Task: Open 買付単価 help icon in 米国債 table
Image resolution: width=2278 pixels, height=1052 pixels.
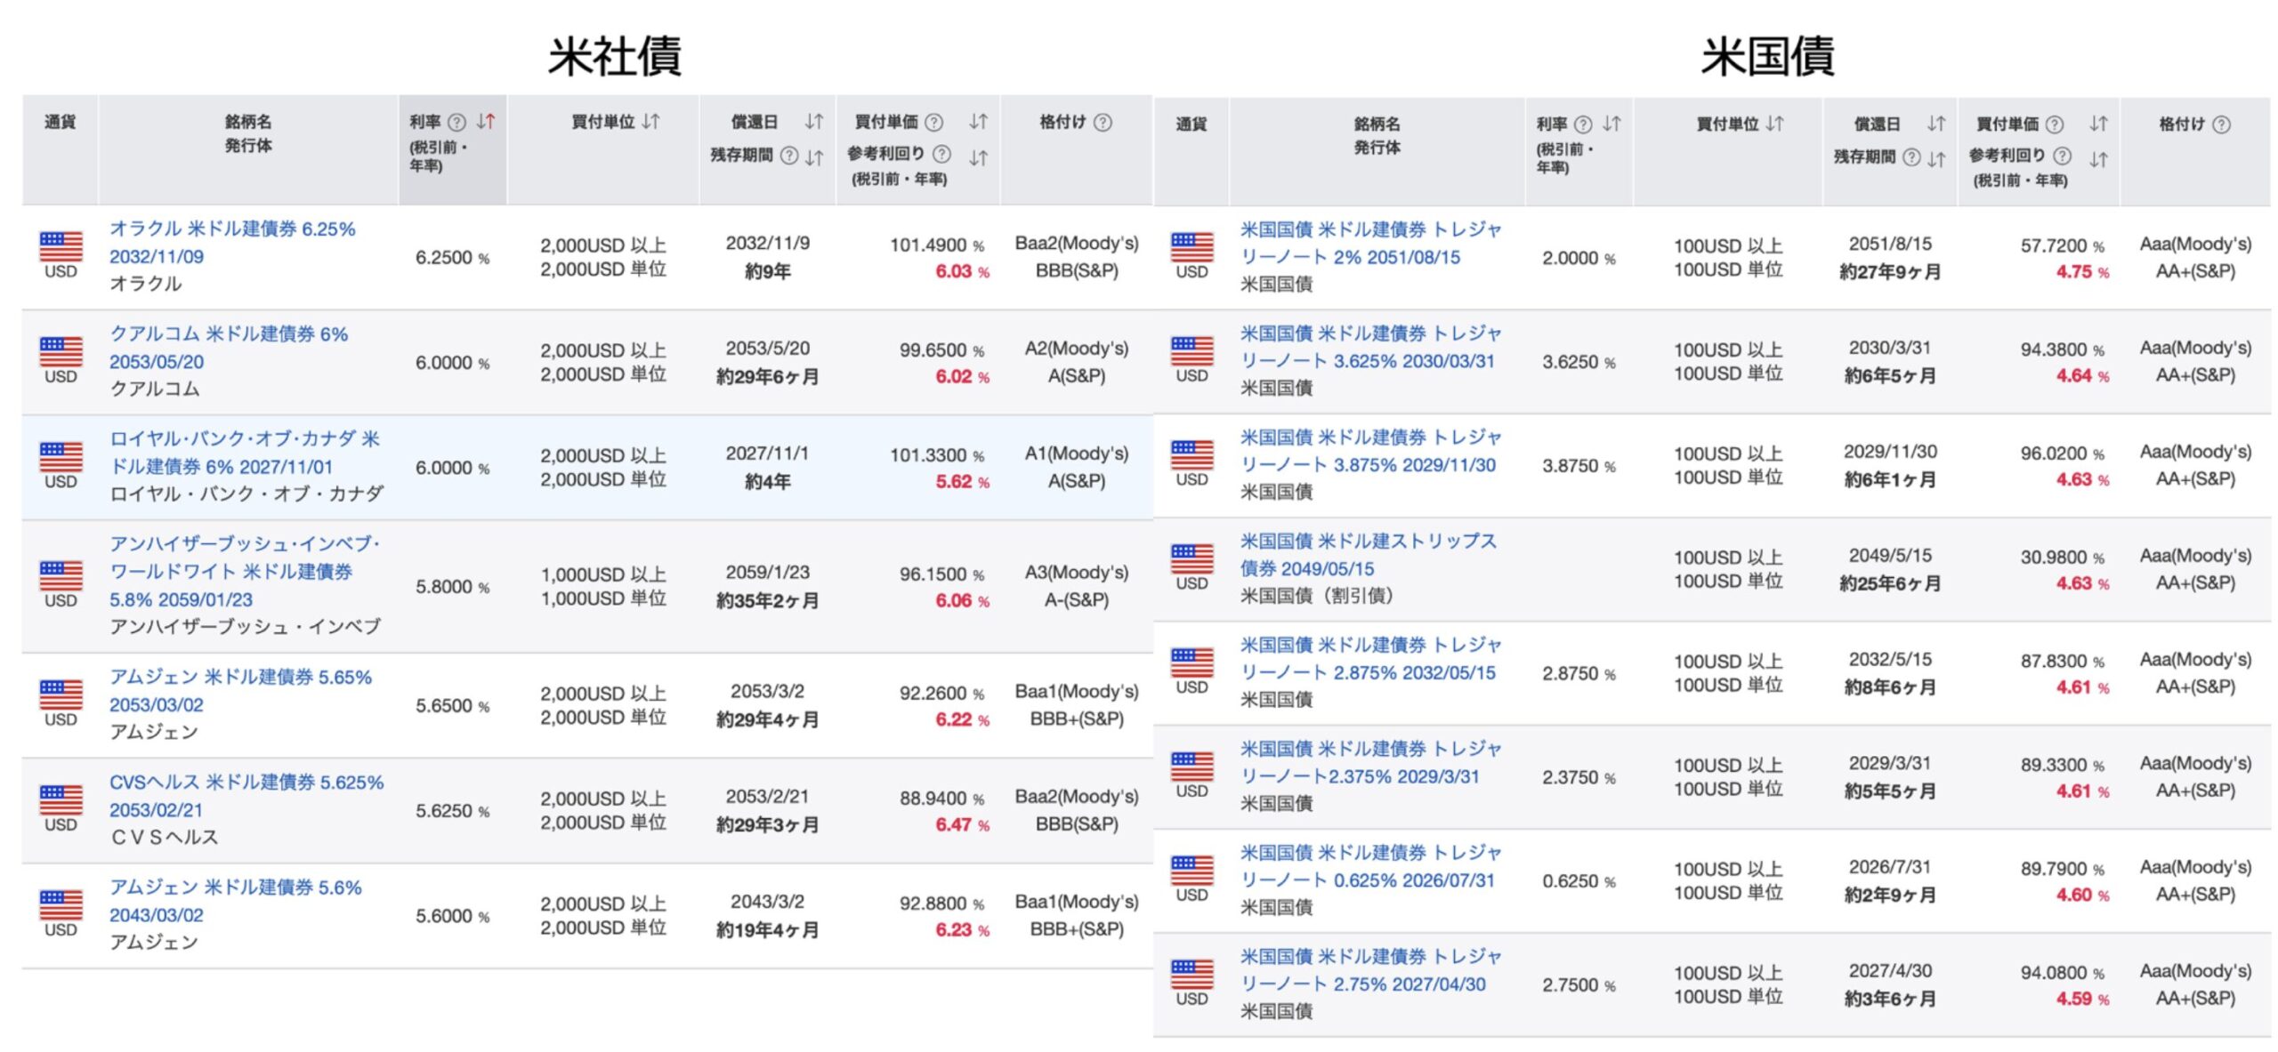Action: tap(2055, 124)
